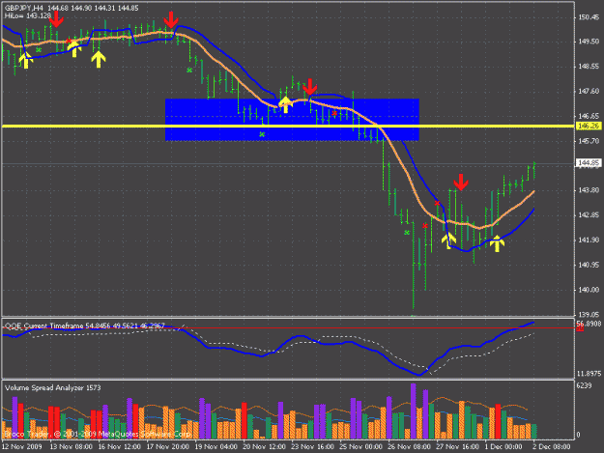
Task: Click the 16 Nov 12:00 time label
Action: coord(119,447)
